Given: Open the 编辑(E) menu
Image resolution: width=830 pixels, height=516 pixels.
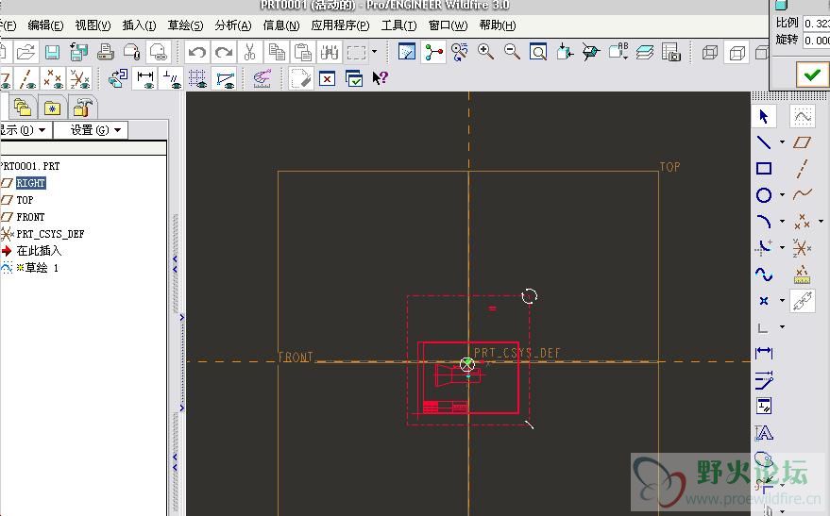Looking at the screenshot, I should [x=45, y=25].
